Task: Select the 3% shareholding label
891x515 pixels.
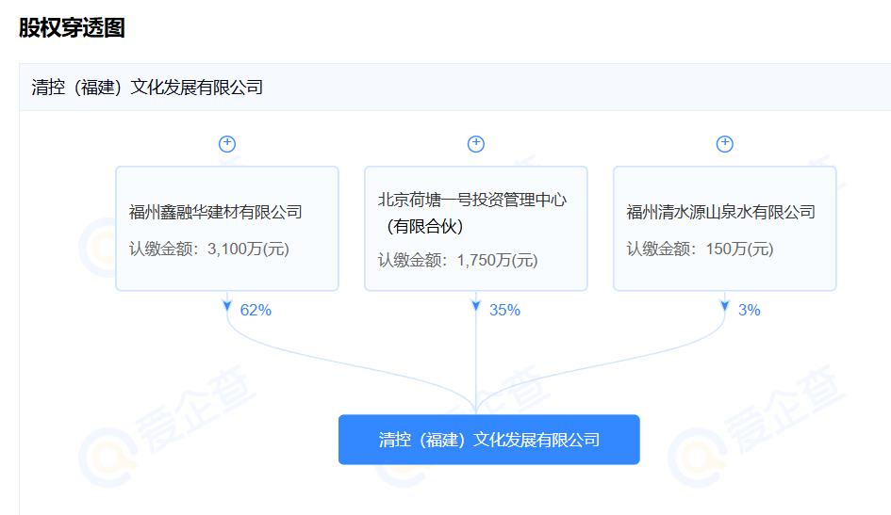Action: pos(750,310)
